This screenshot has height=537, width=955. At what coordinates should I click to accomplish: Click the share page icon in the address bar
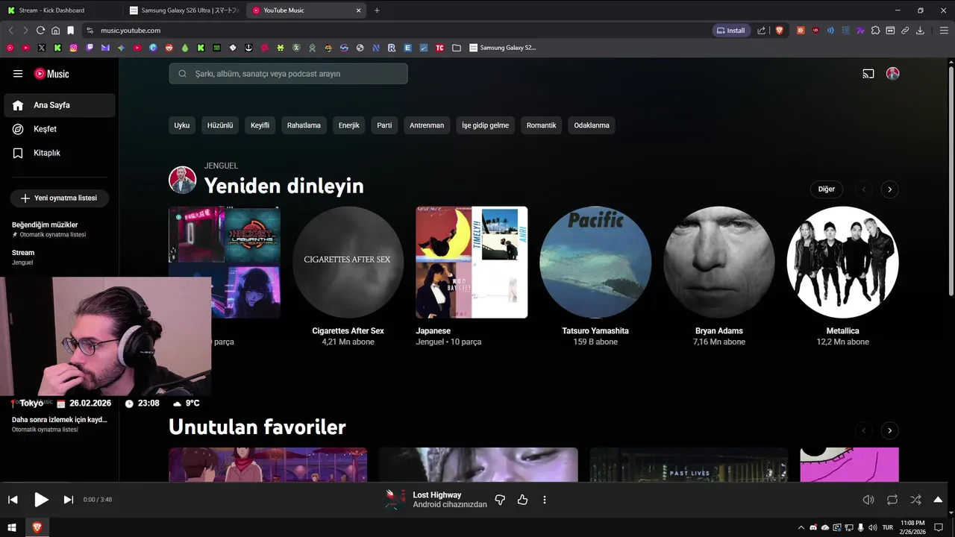click(762, 31)
